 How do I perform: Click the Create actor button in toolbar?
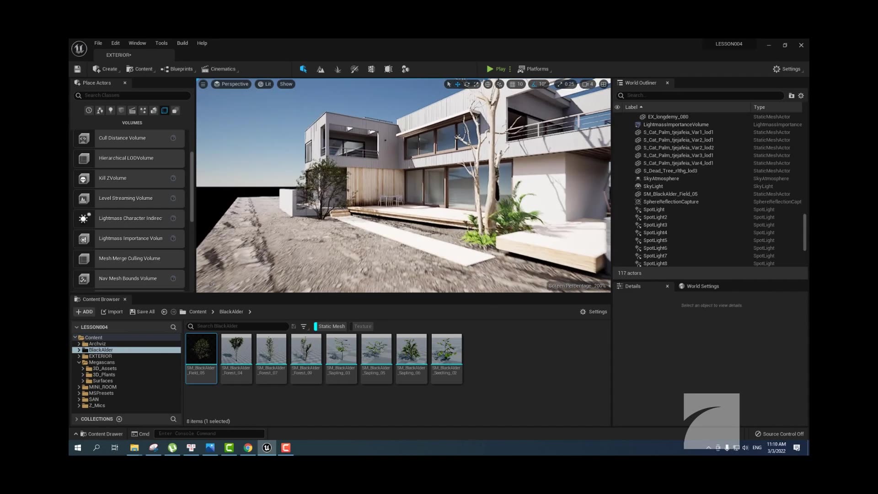click(105, 69)
